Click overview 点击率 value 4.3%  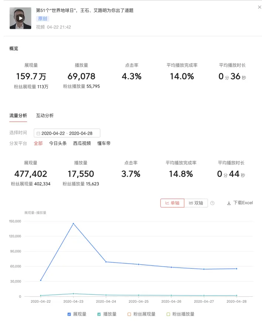coord(132,76)
